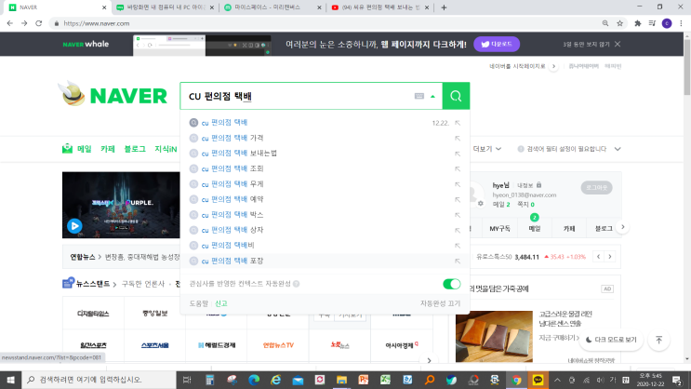The image size is (691, 389).
Task: Open the on-screen keyboard icon in search box
Action: click(419, 96)
